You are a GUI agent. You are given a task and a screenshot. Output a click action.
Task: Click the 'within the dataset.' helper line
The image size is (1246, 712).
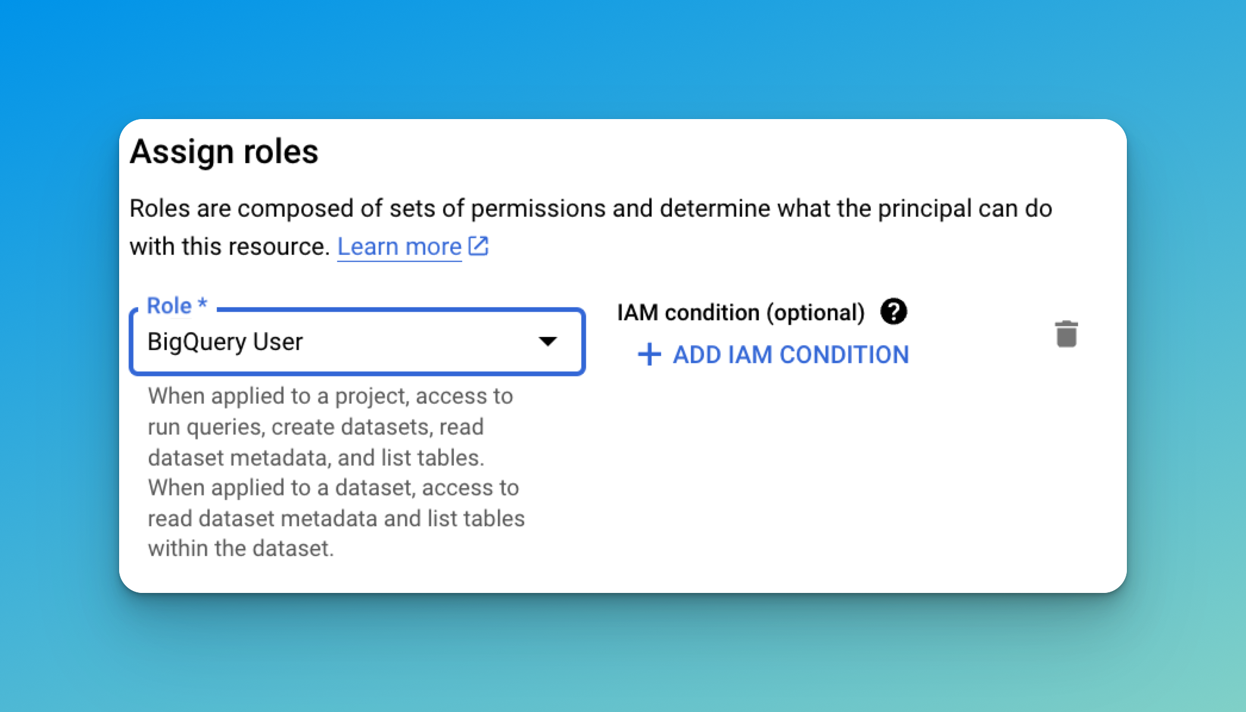point(241,548)
